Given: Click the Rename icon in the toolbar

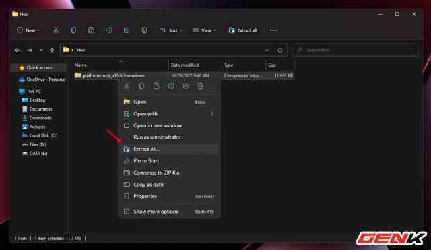Looking at the screenshot, I should [x=109, y=30].
